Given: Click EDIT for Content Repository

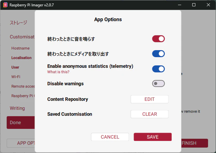Looking at the screenshot, I should (x=149, y=99).
